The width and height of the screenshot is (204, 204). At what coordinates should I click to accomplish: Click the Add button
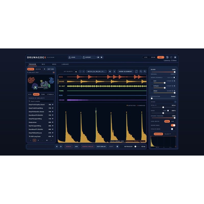[x=76, y=146]
